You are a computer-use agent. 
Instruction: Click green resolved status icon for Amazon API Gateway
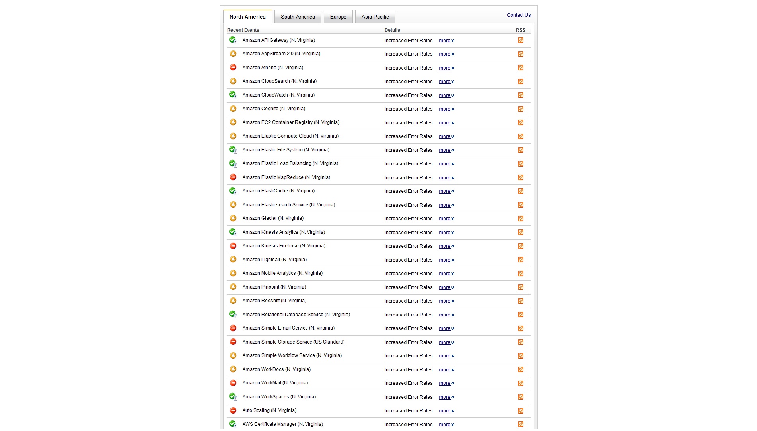point(233,40)
